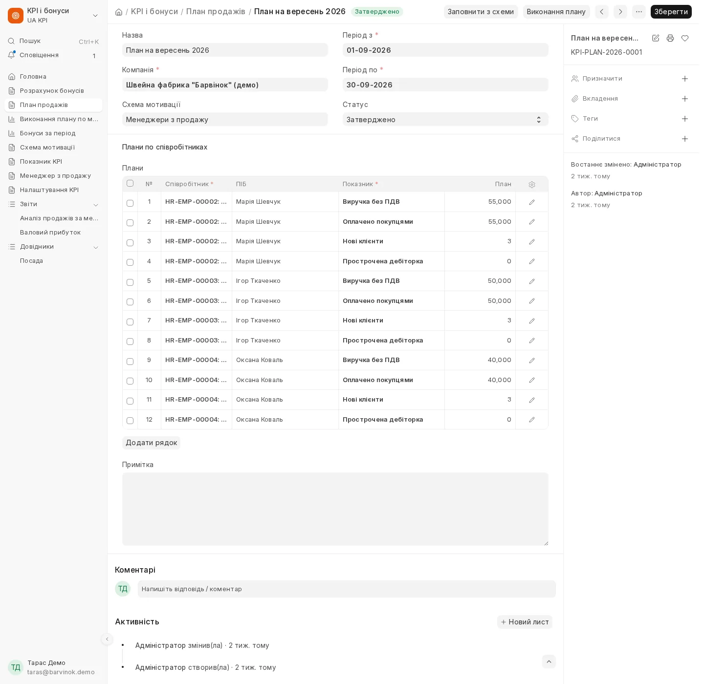Edit row 5 with pencil icon
This screenshot has height=684, width=704.
(x=532, y=281)
